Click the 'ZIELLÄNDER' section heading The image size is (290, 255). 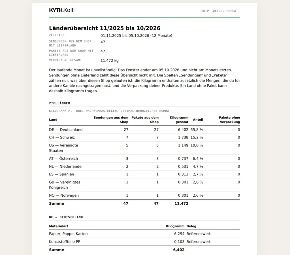coord(59,103)
